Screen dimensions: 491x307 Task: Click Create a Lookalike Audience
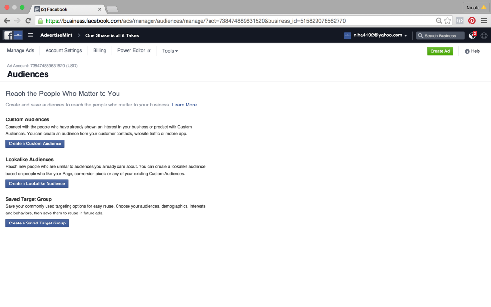point(36,183)
